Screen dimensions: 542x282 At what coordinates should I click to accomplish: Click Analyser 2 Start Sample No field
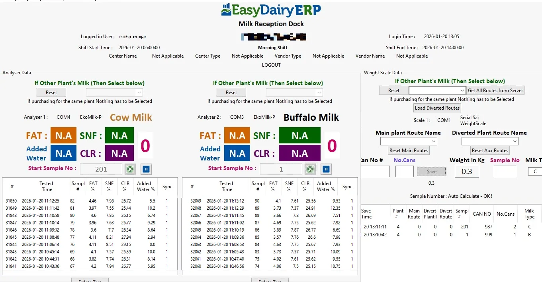point(281,169)
